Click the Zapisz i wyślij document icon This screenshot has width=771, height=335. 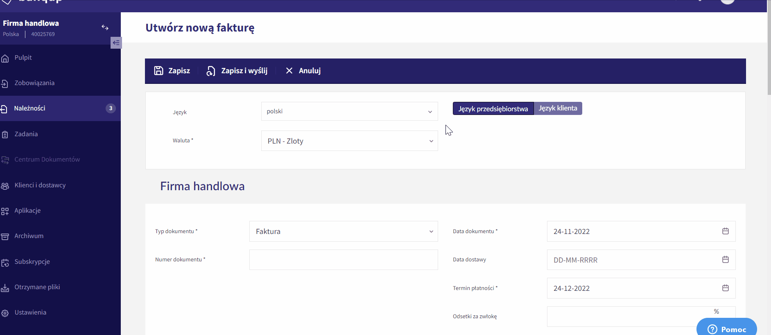pos(211,71)
